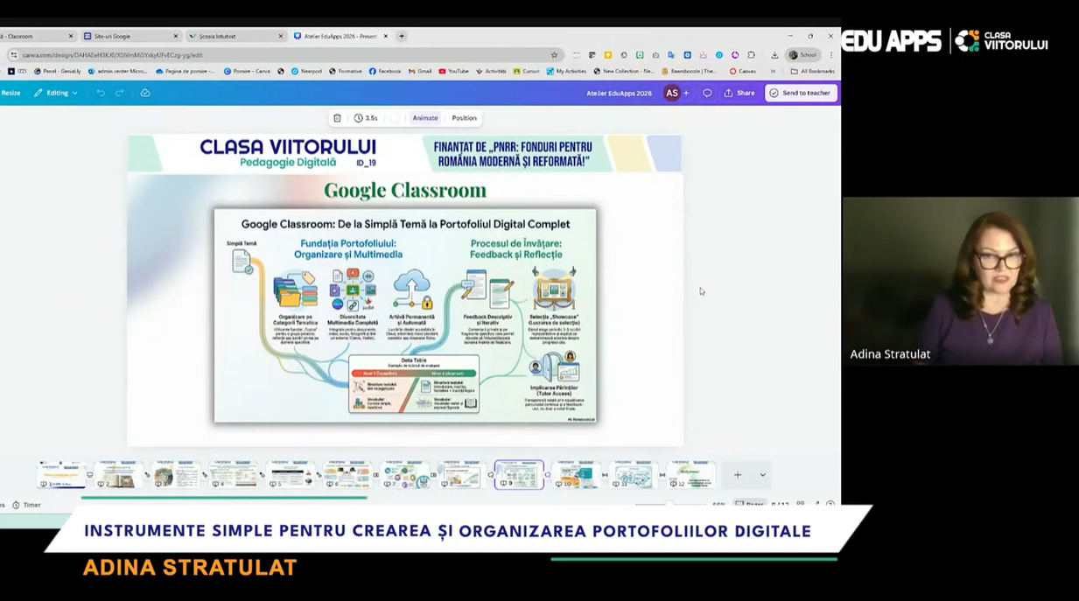The width and height of the screenshot is (1079, 601).
Task: Open the YouTube bookmark
Action: [453, 72]
